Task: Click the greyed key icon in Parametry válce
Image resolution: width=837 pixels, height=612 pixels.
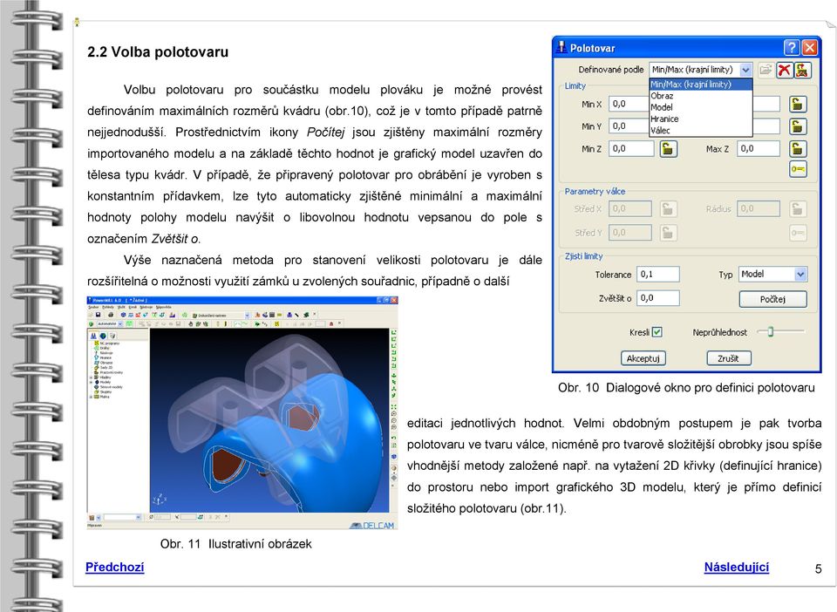Action: (798, 233)
